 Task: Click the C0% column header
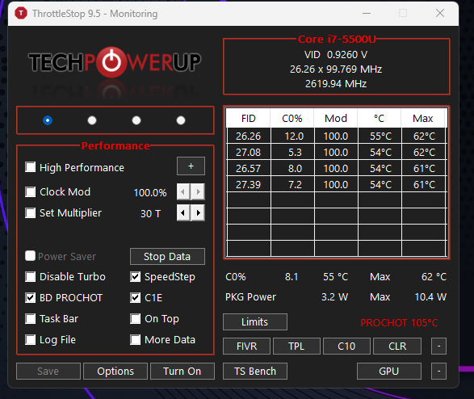tap(292, 118)
